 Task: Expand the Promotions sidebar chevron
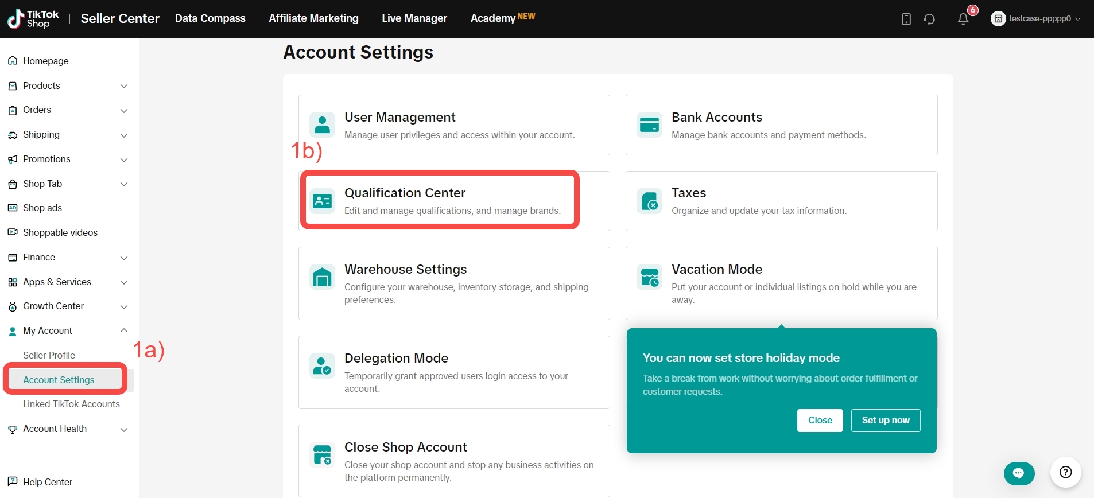pyautogui.click(x=123, y=159)
